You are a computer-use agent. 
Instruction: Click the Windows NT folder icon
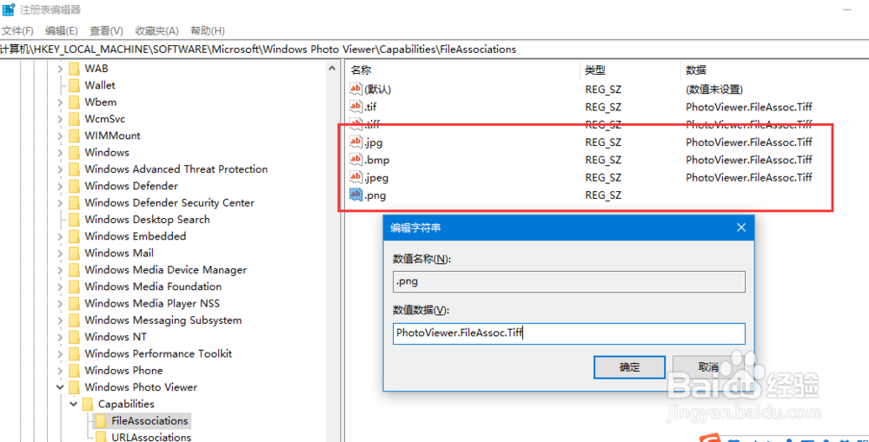tap(74, 337)
